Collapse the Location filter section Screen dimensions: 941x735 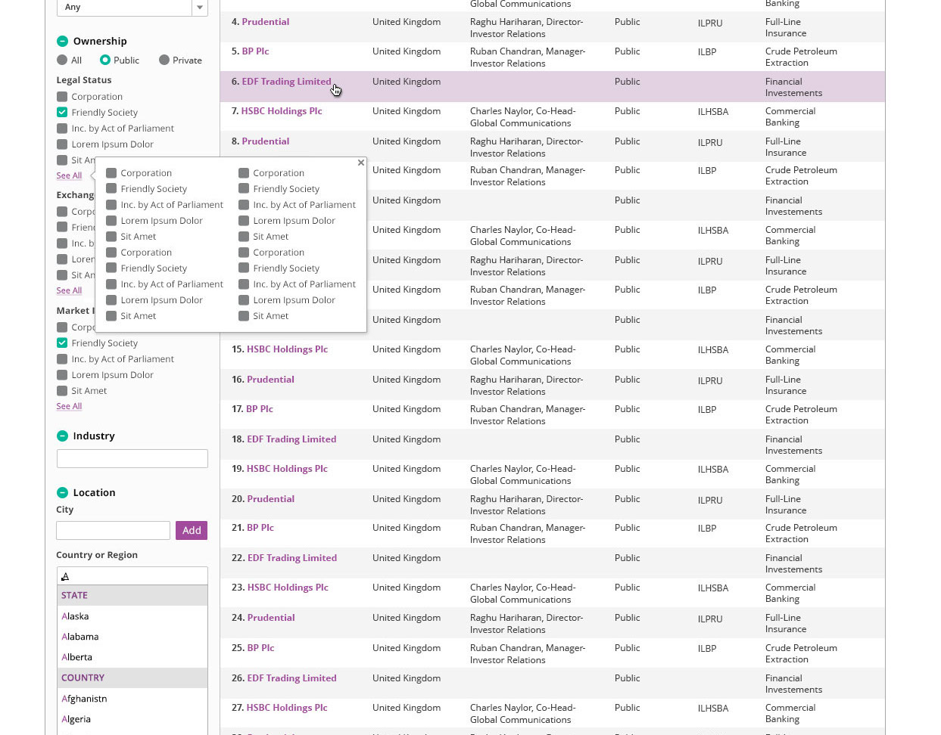coord(62,492)
